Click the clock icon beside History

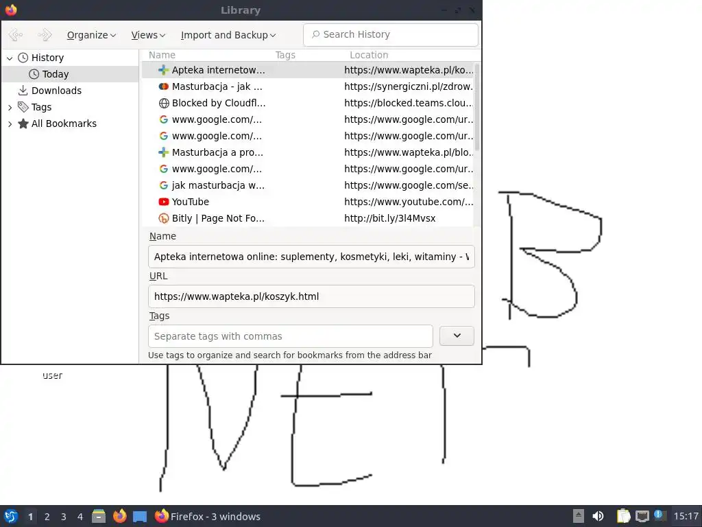point(23,58)
